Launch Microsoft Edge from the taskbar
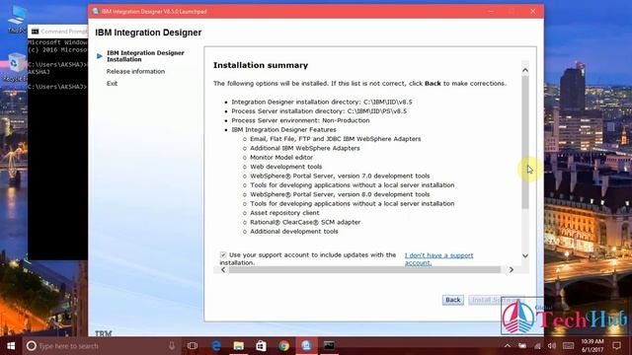The height and width of the screenshot is (355, 632). click(216, 346)
